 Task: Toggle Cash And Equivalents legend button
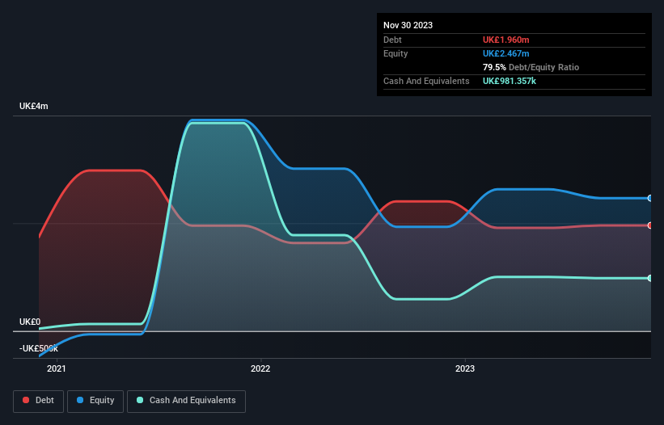pos(186,401)
